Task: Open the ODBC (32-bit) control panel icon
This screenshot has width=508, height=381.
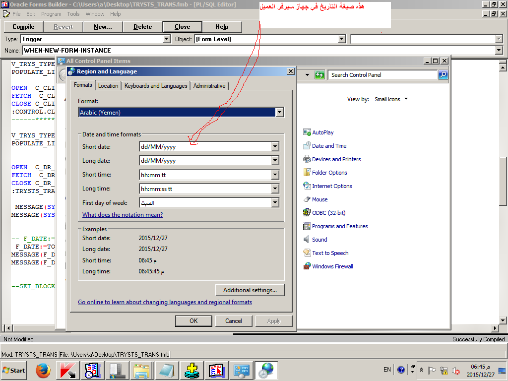Action: (x=307, y=213)
